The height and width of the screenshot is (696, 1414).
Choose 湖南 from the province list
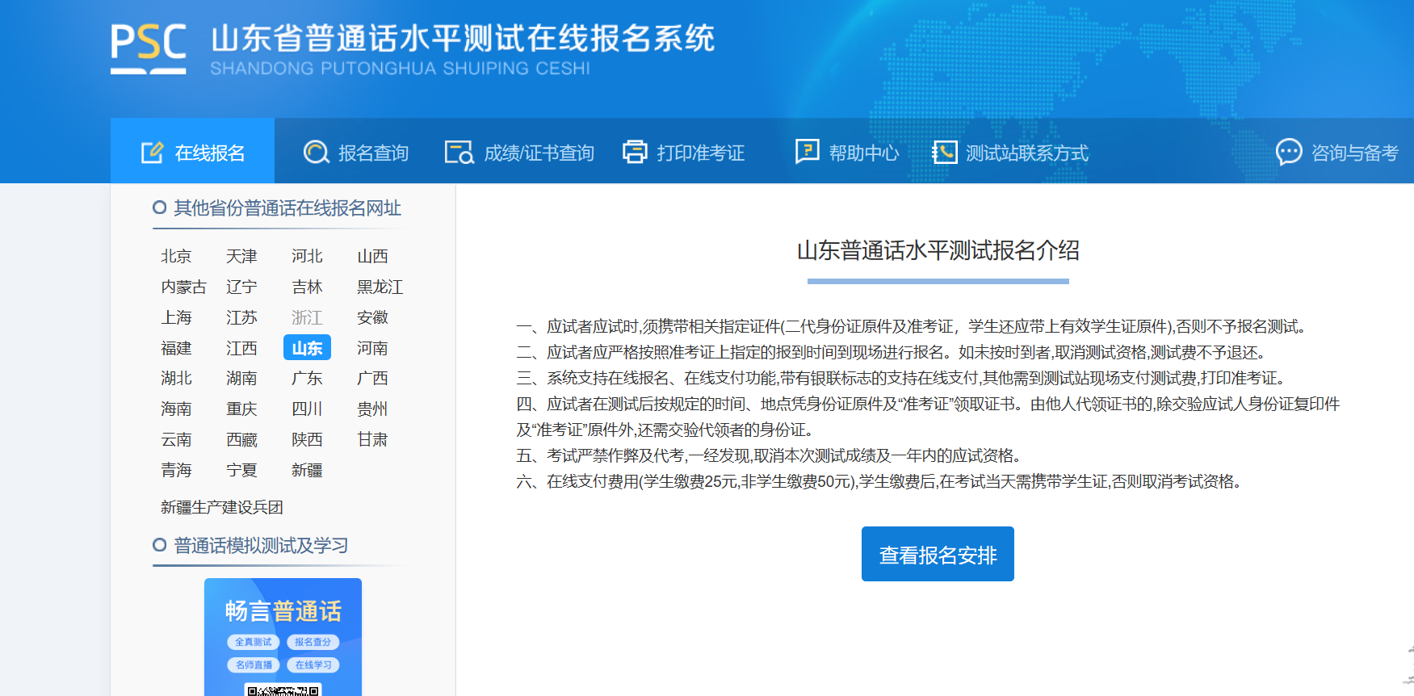tap(241, 378)
